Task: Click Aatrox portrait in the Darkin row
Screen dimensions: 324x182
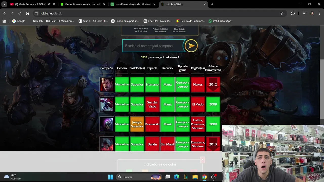Action: click(107, 144)
